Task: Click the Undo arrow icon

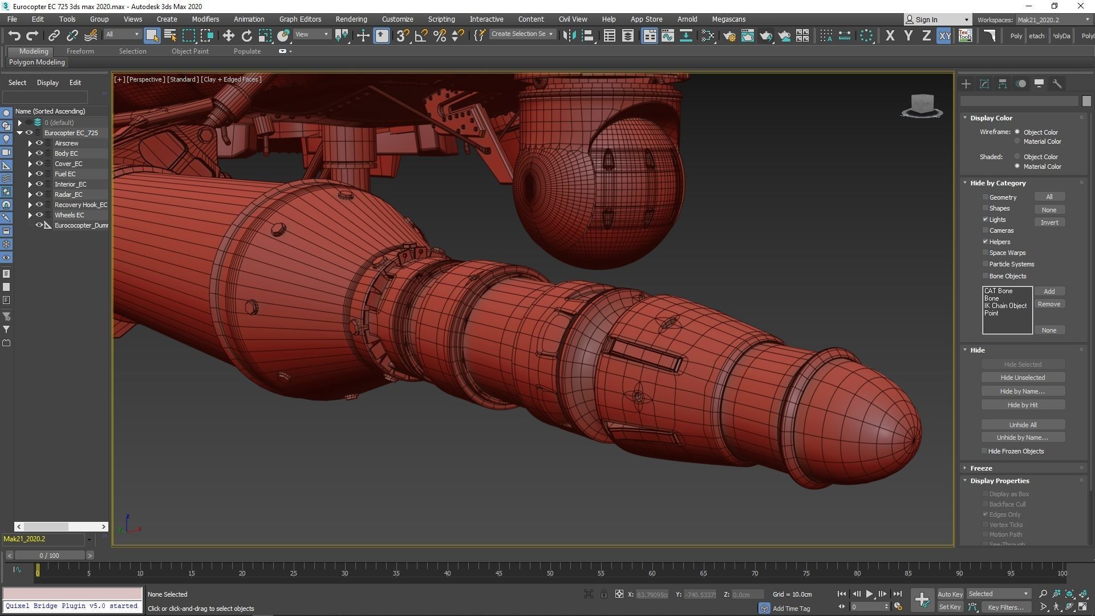Action: (x=14, y=35)
